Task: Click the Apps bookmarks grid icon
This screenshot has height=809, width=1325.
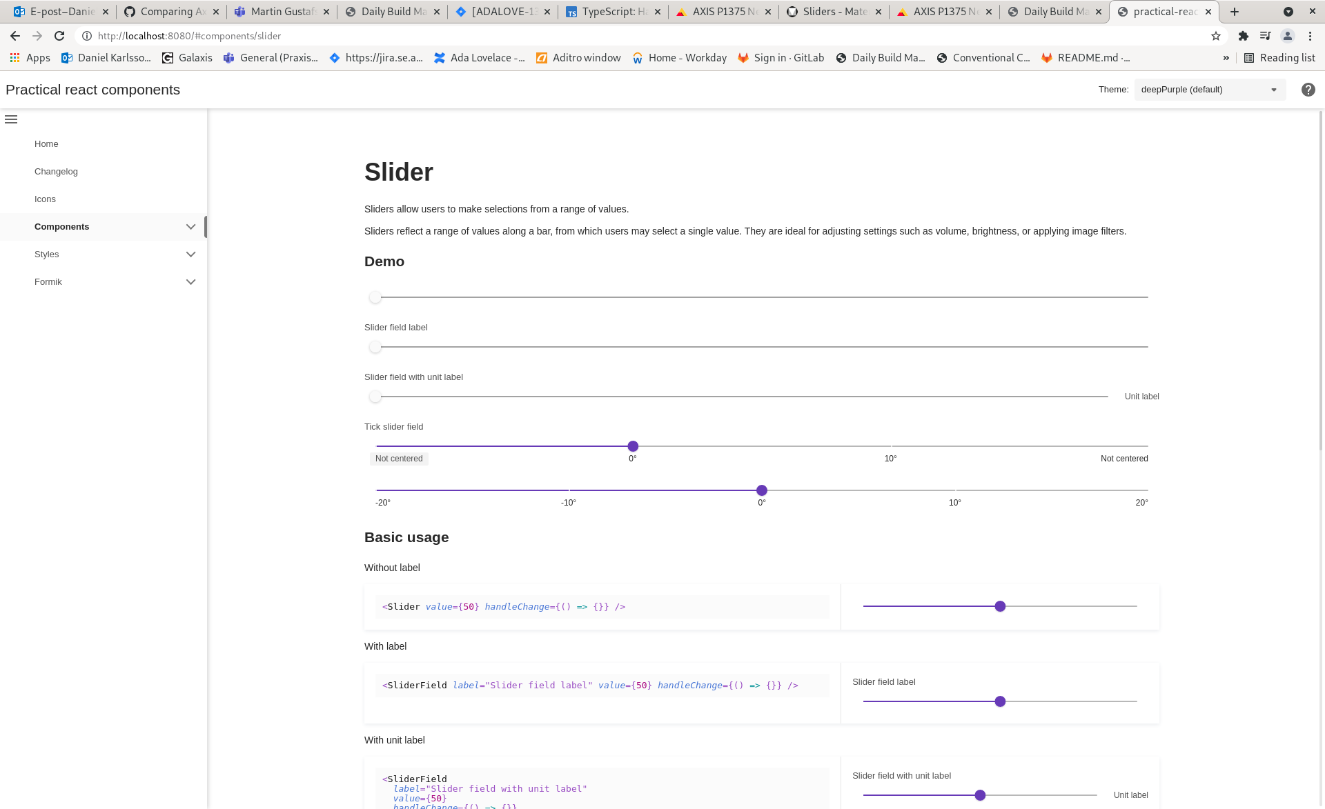Action: point(14,58)
